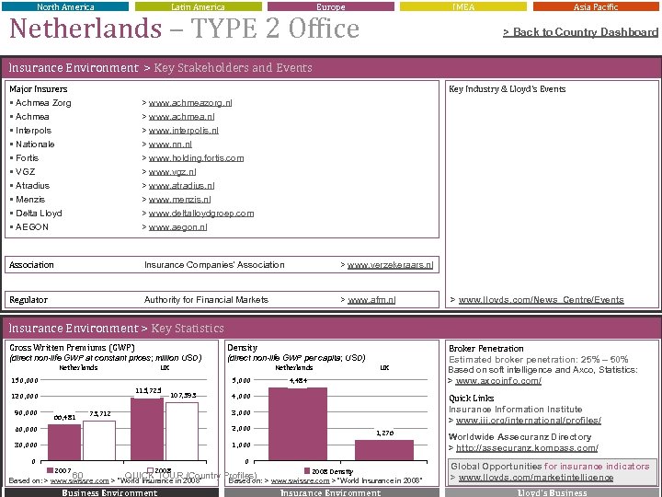Click UK density bar 1,276
Image resolution: width=662 pixels, height=497 pixels.
tap(384, 450)
